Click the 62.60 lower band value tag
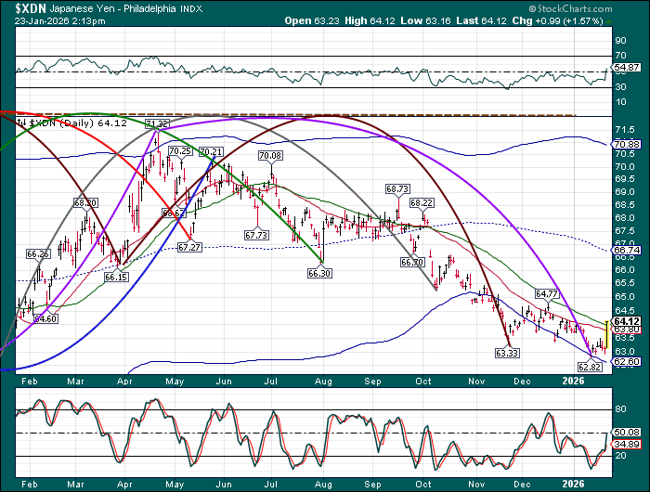Screen dimensions: 650x492 [628, 359]
